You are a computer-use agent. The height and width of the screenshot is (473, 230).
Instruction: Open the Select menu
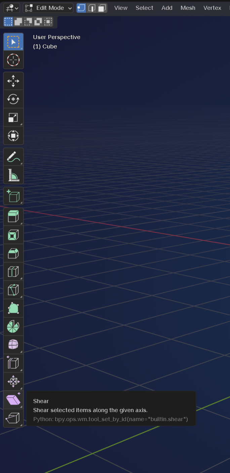(145, 8)
